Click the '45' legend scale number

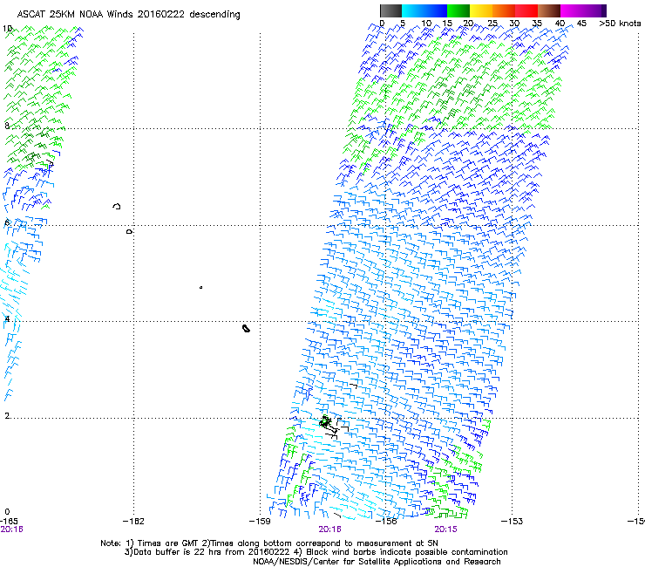(581, 24)
